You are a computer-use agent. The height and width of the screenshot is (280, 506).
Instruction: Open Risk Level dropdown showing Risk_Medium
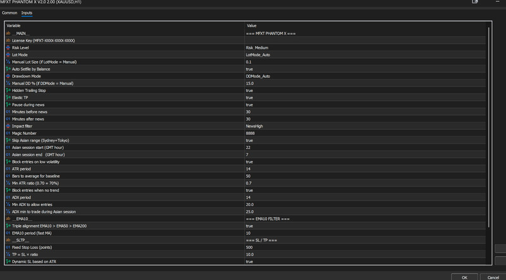365,48
